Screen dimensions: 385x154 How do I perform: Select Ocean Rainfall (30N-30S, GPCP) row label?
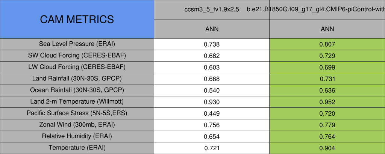pos(77,90)
